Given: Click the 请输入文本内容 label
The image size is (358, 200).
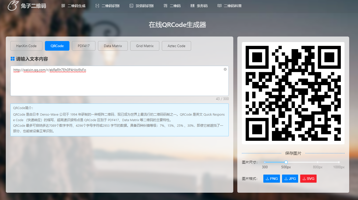Looking at the screenshot, I should (x=32, y=59).
